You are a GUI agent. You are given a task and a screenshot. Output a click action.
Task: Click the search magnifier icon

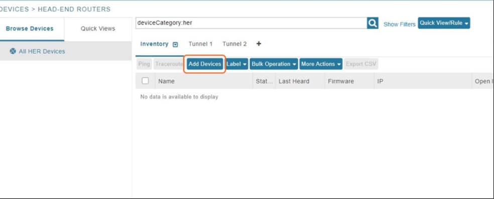coord(373,23)
